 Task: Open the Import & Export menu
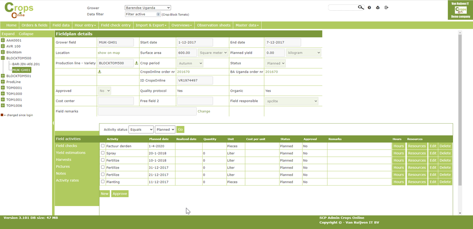tap(151, 25)
